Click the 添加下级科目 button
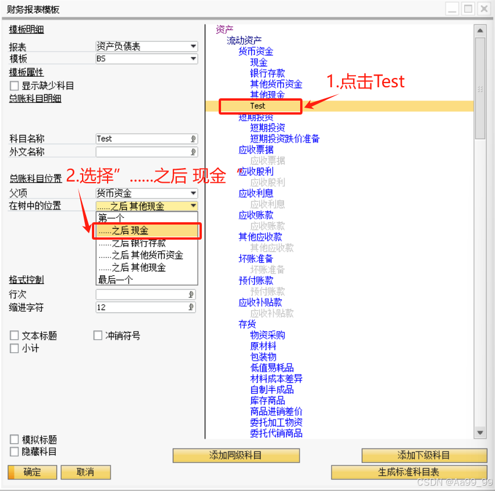495x491 pixels. click(424, 456)
